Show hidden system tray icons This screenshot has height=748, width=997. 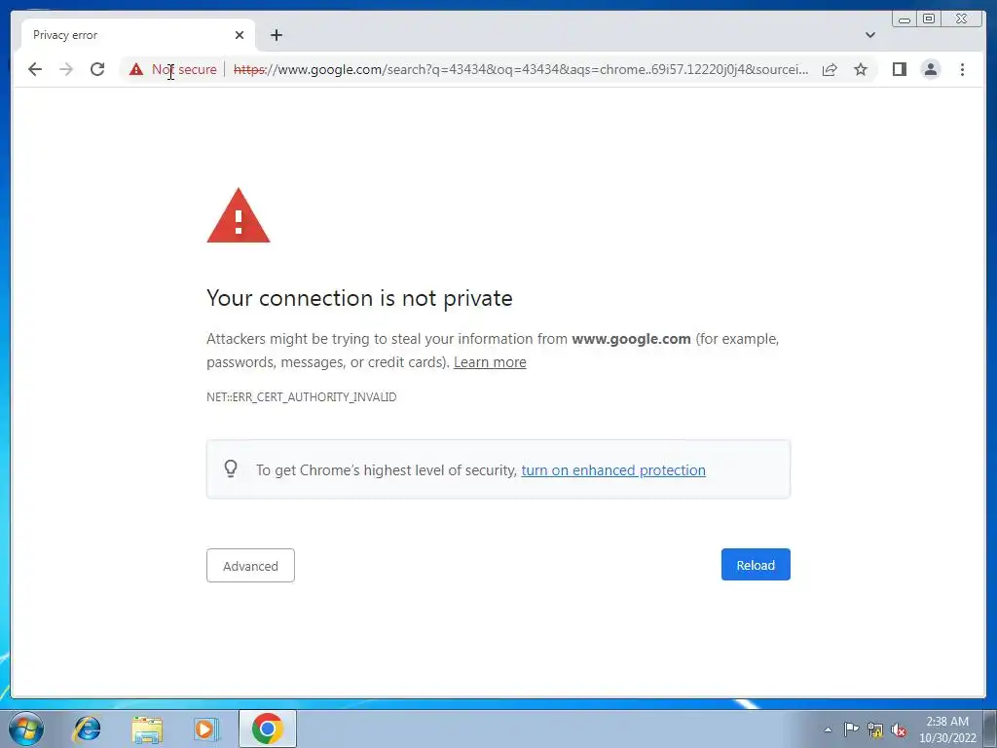[x=828, y=729]
